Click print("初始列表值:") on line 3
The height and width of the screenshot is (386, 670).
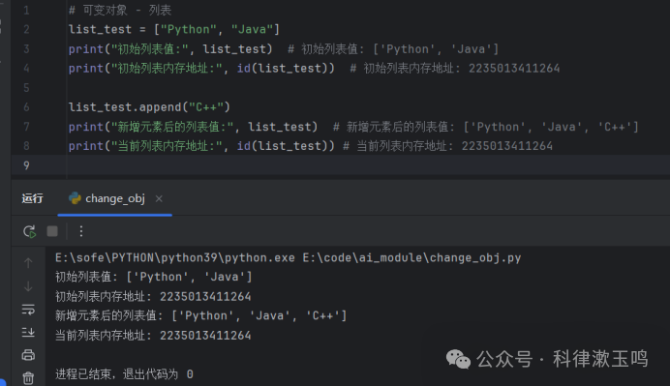(170, 49)
